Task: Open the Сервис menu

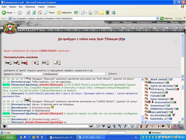Action: coord(41,7)
